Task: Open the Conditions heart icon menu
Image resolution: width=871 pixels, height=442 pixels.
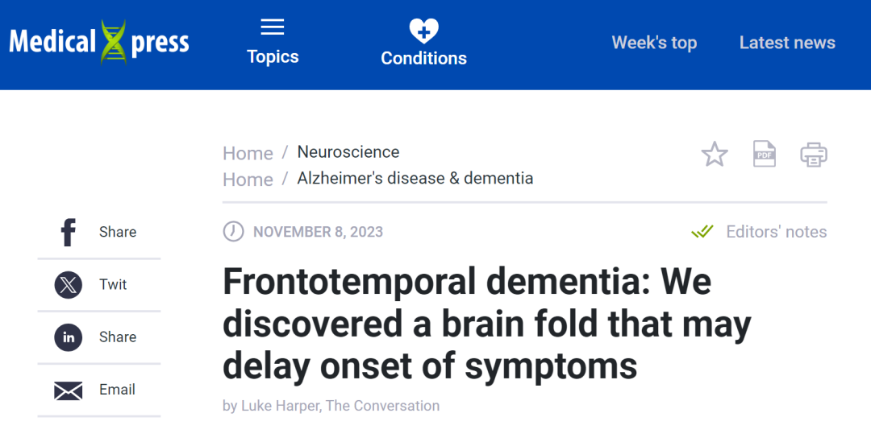Action: [423, 31]
